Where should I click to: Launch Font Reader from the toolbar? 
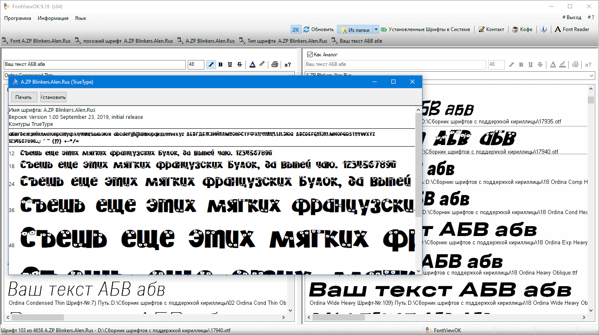pos(572,29)
